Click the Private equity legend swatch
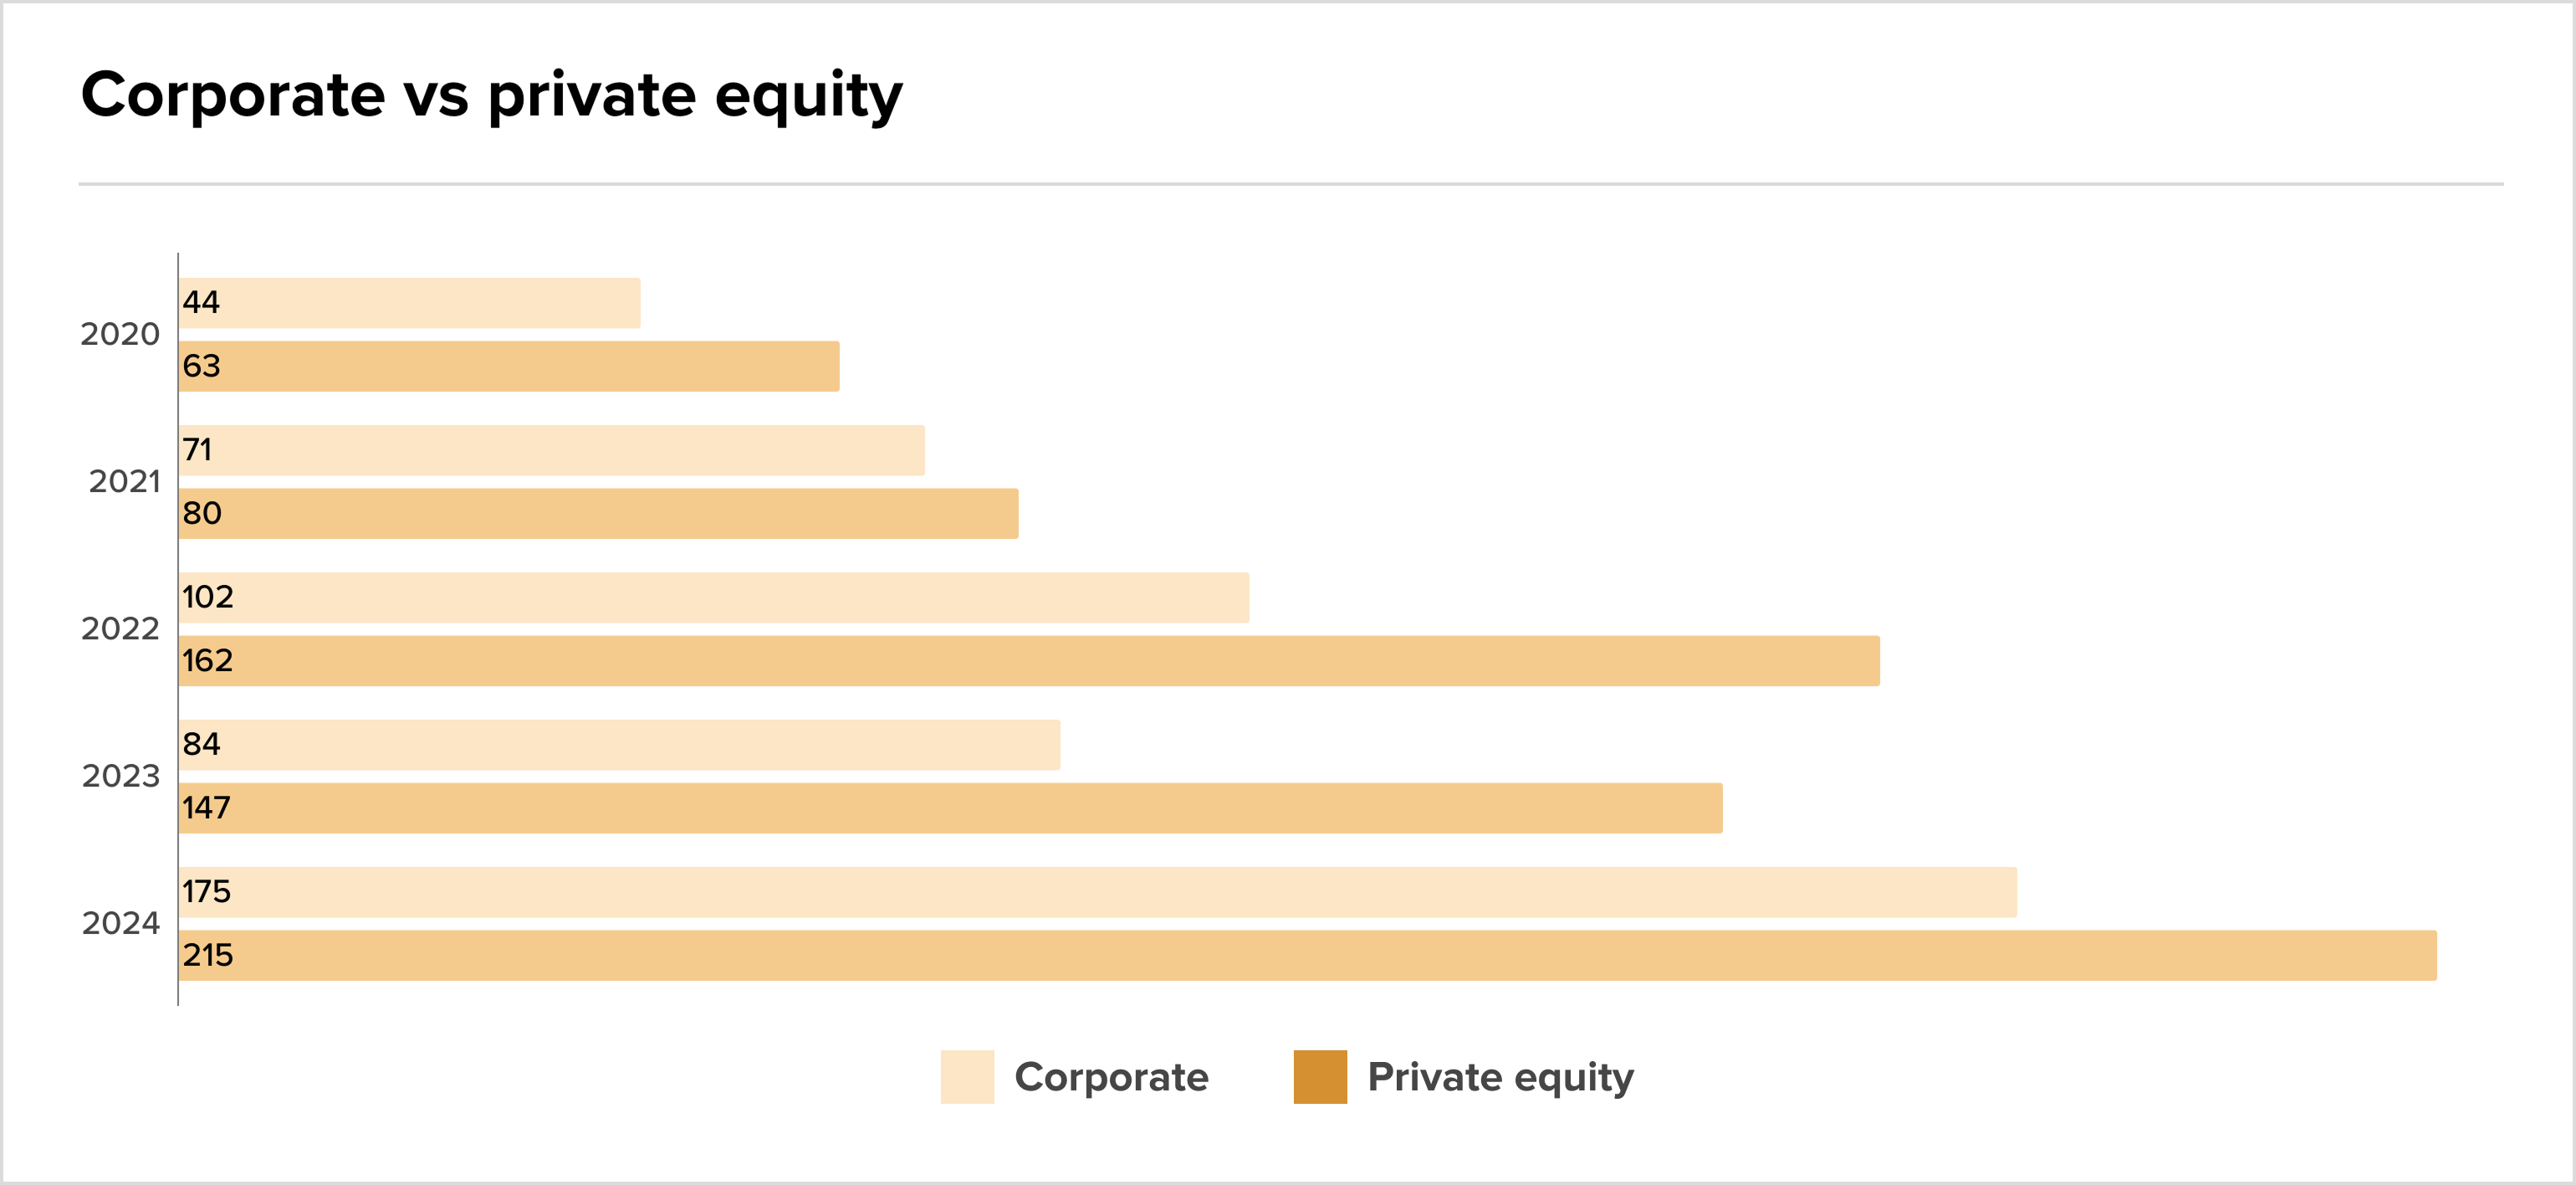Screen dimensions: 2576x1185 pyautogui.click(x=1320, y=1077)
